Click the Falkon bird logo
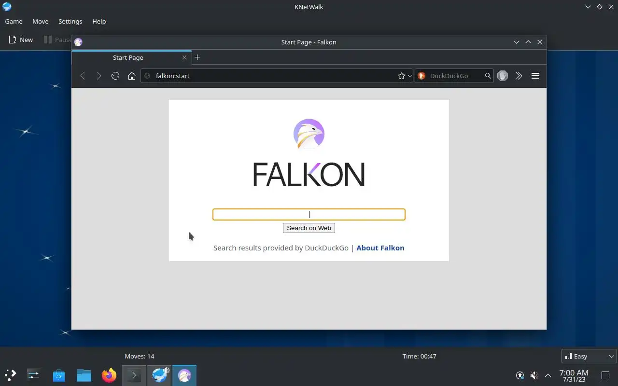Image resolution: width=618 pixels, height=386 pixels. (309, 134)
